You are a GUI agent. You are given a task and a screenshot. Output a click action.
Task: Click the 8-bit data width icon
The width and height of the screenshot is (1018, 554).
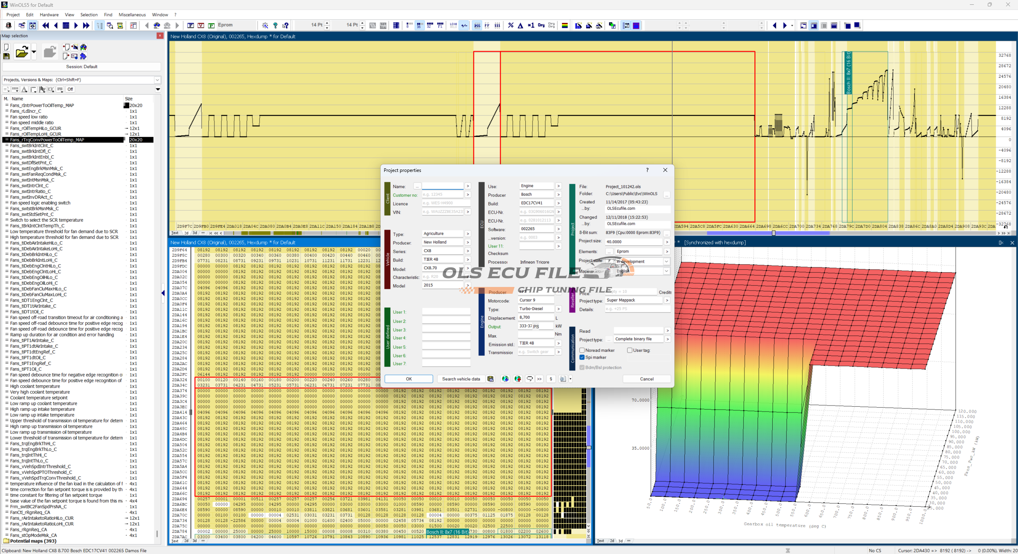point(409,25)
